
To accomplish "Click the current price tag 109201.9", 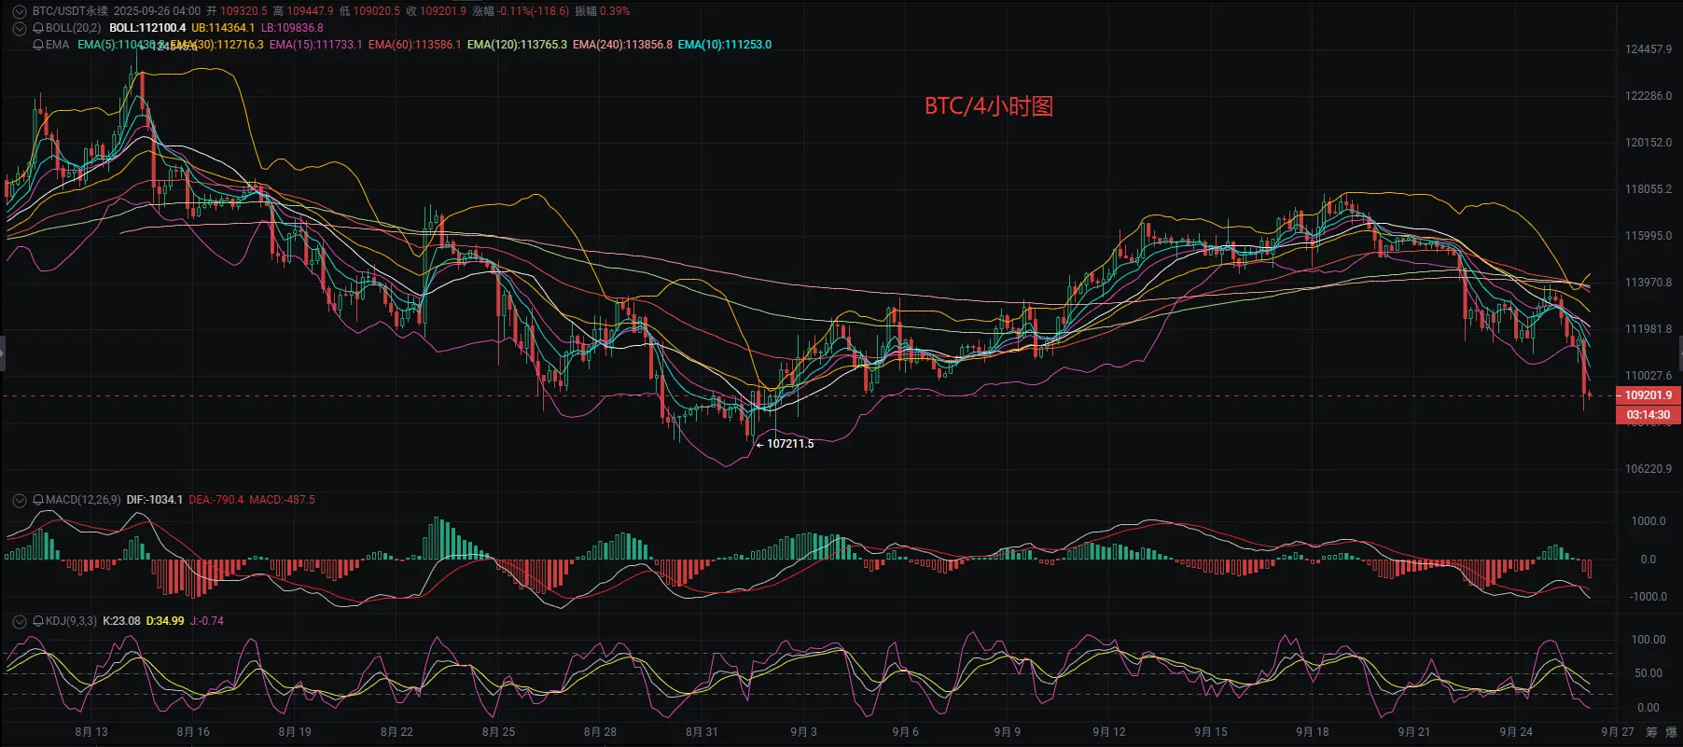I will pos(1648,395).
